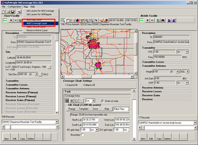Click the zoom in magnifier icon
198x145 pixels.
tap(87, 20)
